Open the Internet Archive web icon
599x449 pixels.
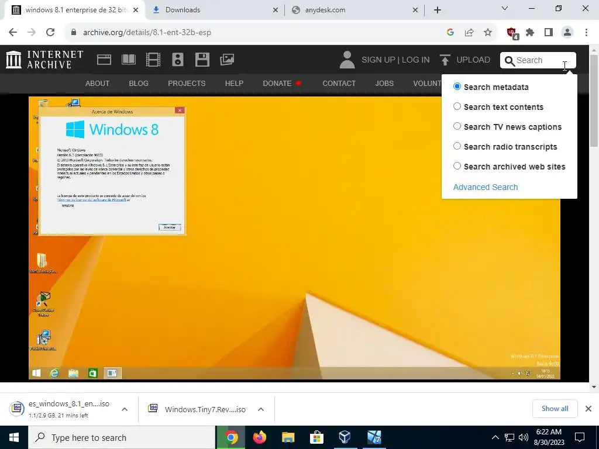click(104, 60)
